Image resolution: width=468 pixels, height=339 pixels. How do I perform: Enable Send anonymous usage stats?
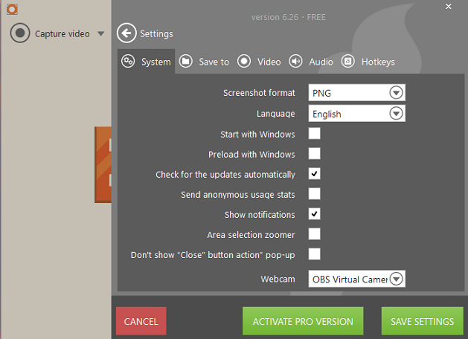coord(314,194)
